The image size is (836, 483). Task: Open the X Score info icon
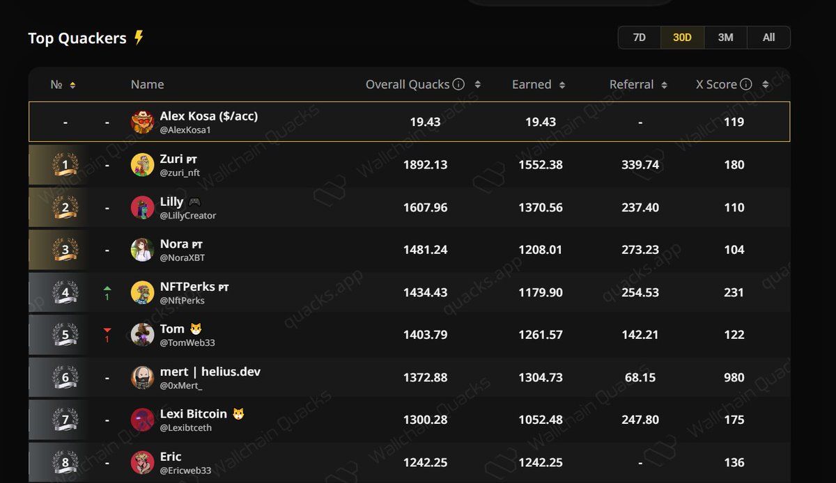[745, 84]
